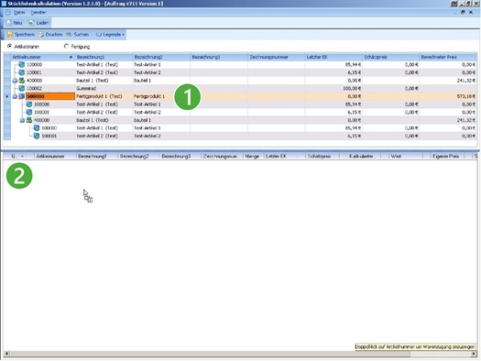Click the horizontal scrollbar left arrow
481x361 pixels.
pyautogui.click(x=6, y=354)
